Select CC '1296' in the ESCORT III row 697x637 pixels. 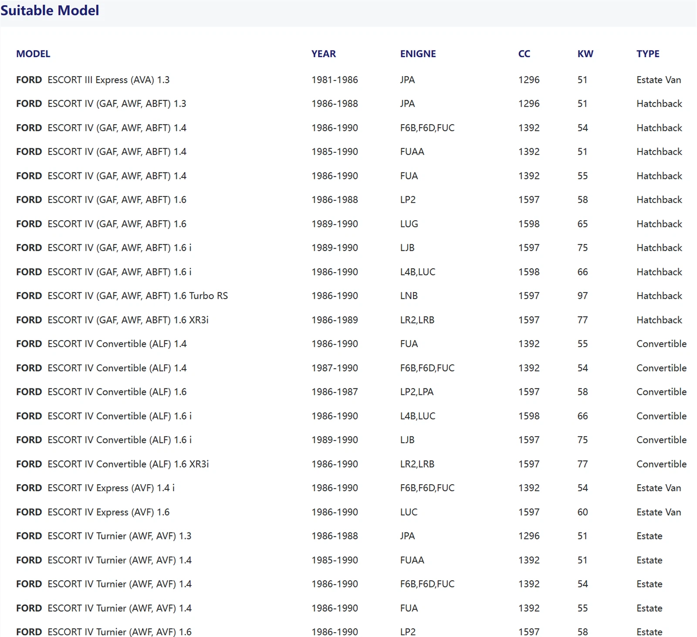click(x=529, y=80)
